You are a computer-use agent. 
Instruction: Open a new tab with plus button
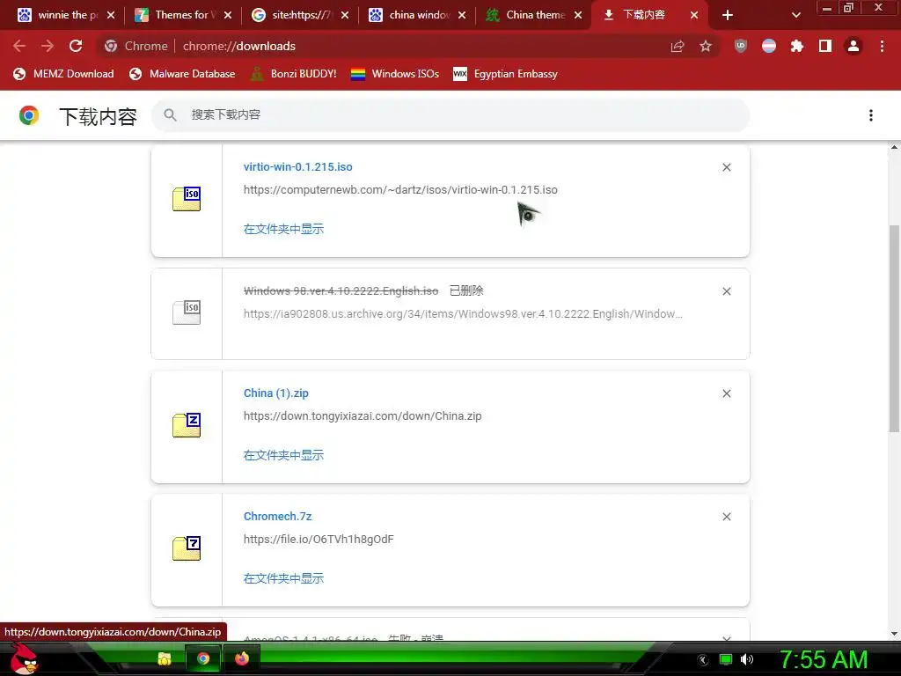pyautogui.click(x=728, y=15)
